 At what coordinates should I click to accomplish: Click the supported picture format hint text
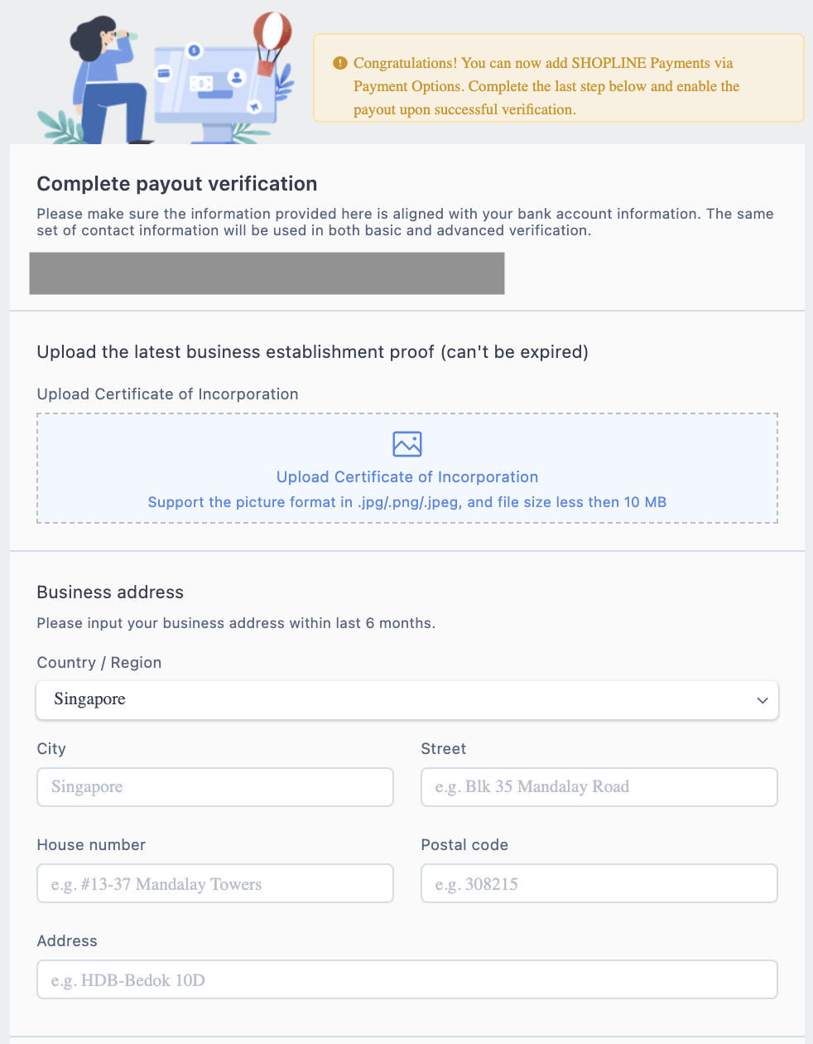[407, 502]
